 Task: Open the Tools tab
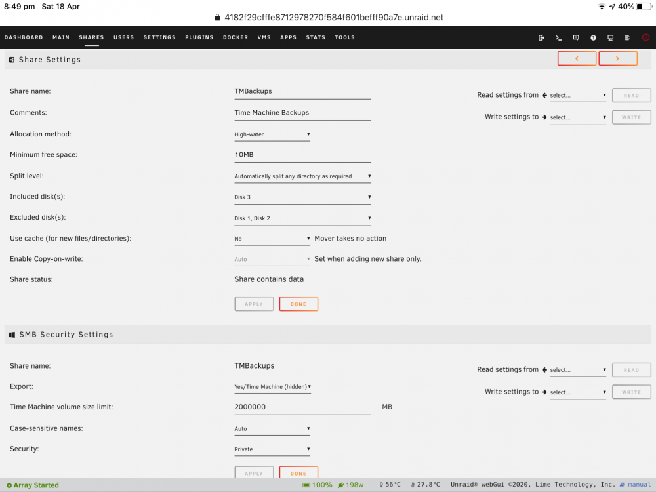[345, 37]
